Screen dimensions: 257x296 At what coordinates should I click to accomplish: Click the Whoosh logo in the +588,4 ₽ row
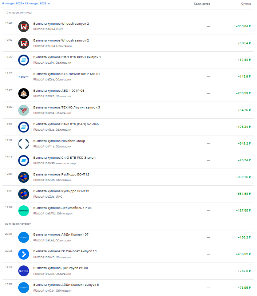pos(24,43)
